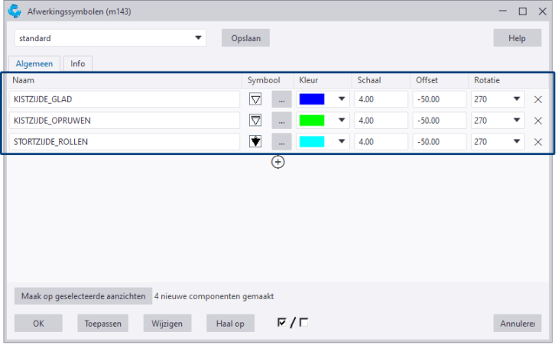Viewport: 558px width, 345px height.
Task: Switch to the Info tab
Action: click(x=77, y=63)
